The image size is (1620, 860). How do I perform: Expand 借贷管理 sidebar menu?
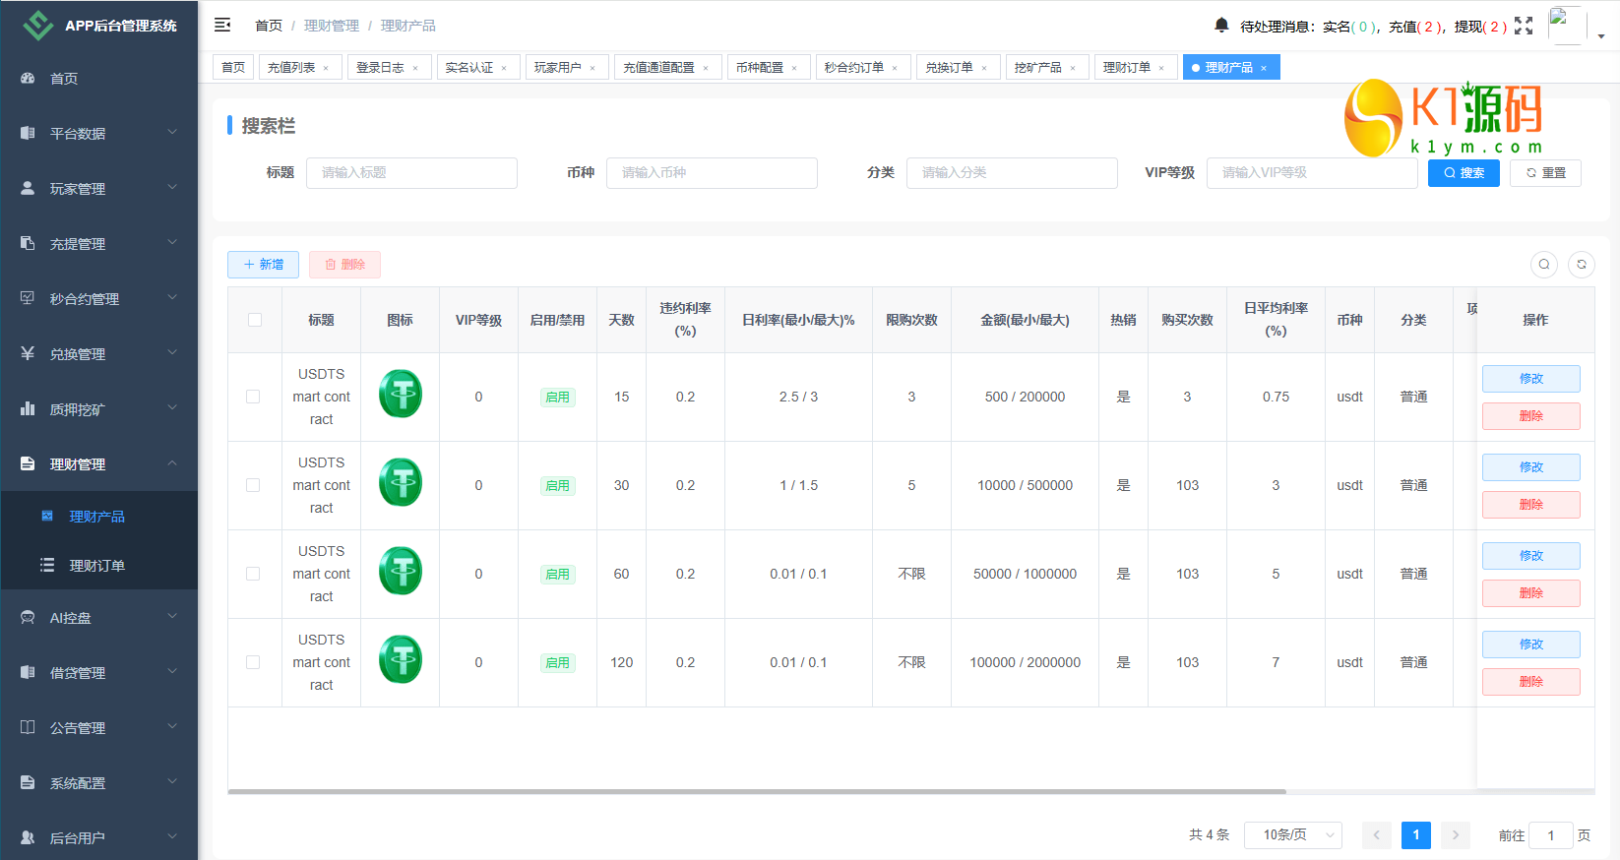[x=98, y=672]
